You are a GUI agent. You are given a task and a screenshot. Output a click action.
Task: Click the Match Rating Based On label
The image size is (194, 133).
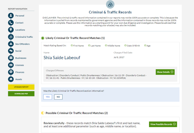55,45
